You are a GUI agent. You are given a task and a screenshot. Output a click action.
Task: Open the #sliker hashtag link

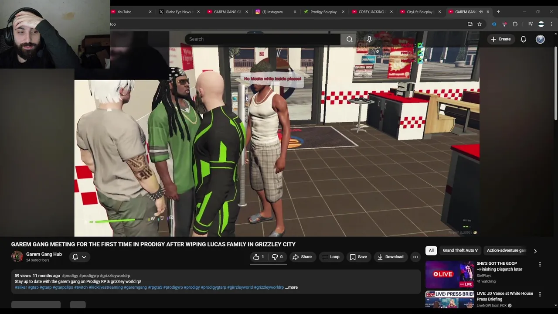pos(21,287)
